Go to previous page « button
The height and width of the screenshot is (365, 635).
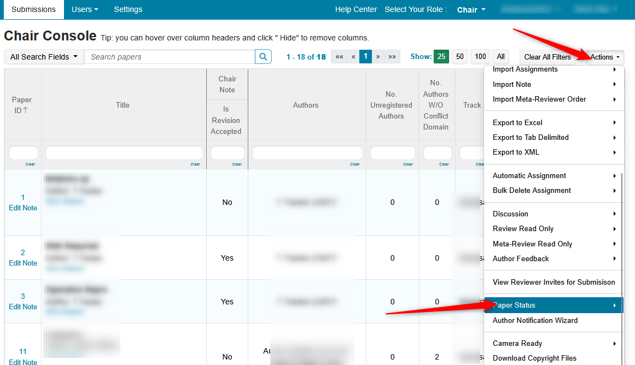353,57
